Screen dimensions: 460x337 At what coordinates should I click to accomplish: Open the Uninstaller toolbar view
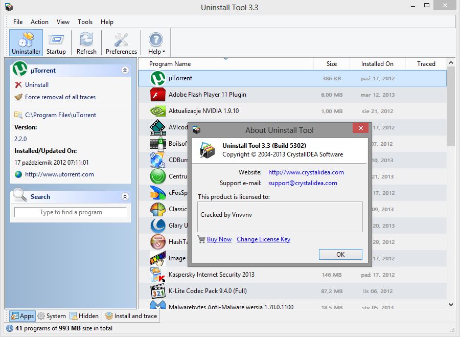point(26,42)
